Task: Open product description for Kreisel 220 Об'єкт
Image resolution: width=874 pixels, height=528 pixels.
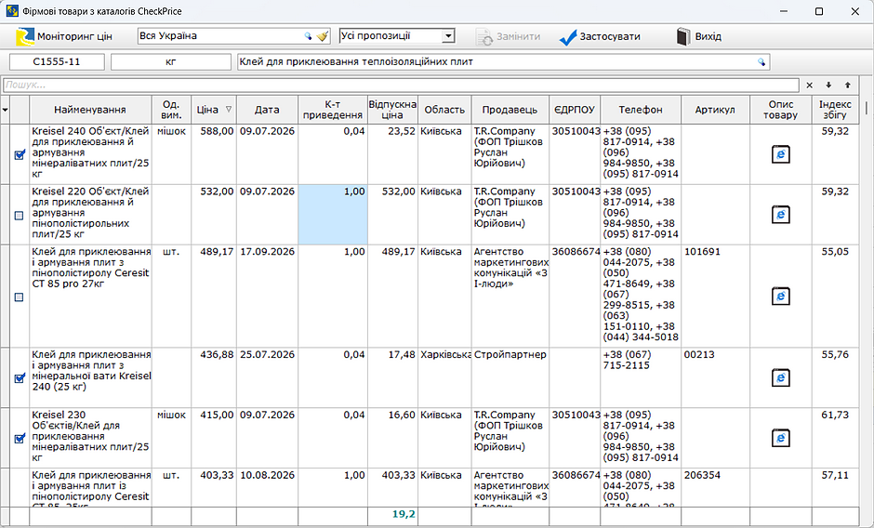Action: coord(780,215)
